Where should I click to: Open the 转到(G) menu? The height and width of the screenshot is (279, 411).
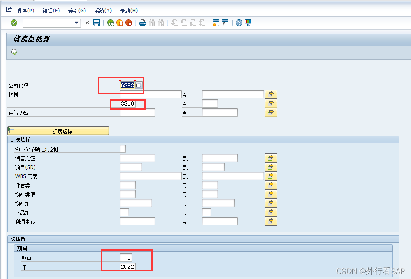pos(77,11)
